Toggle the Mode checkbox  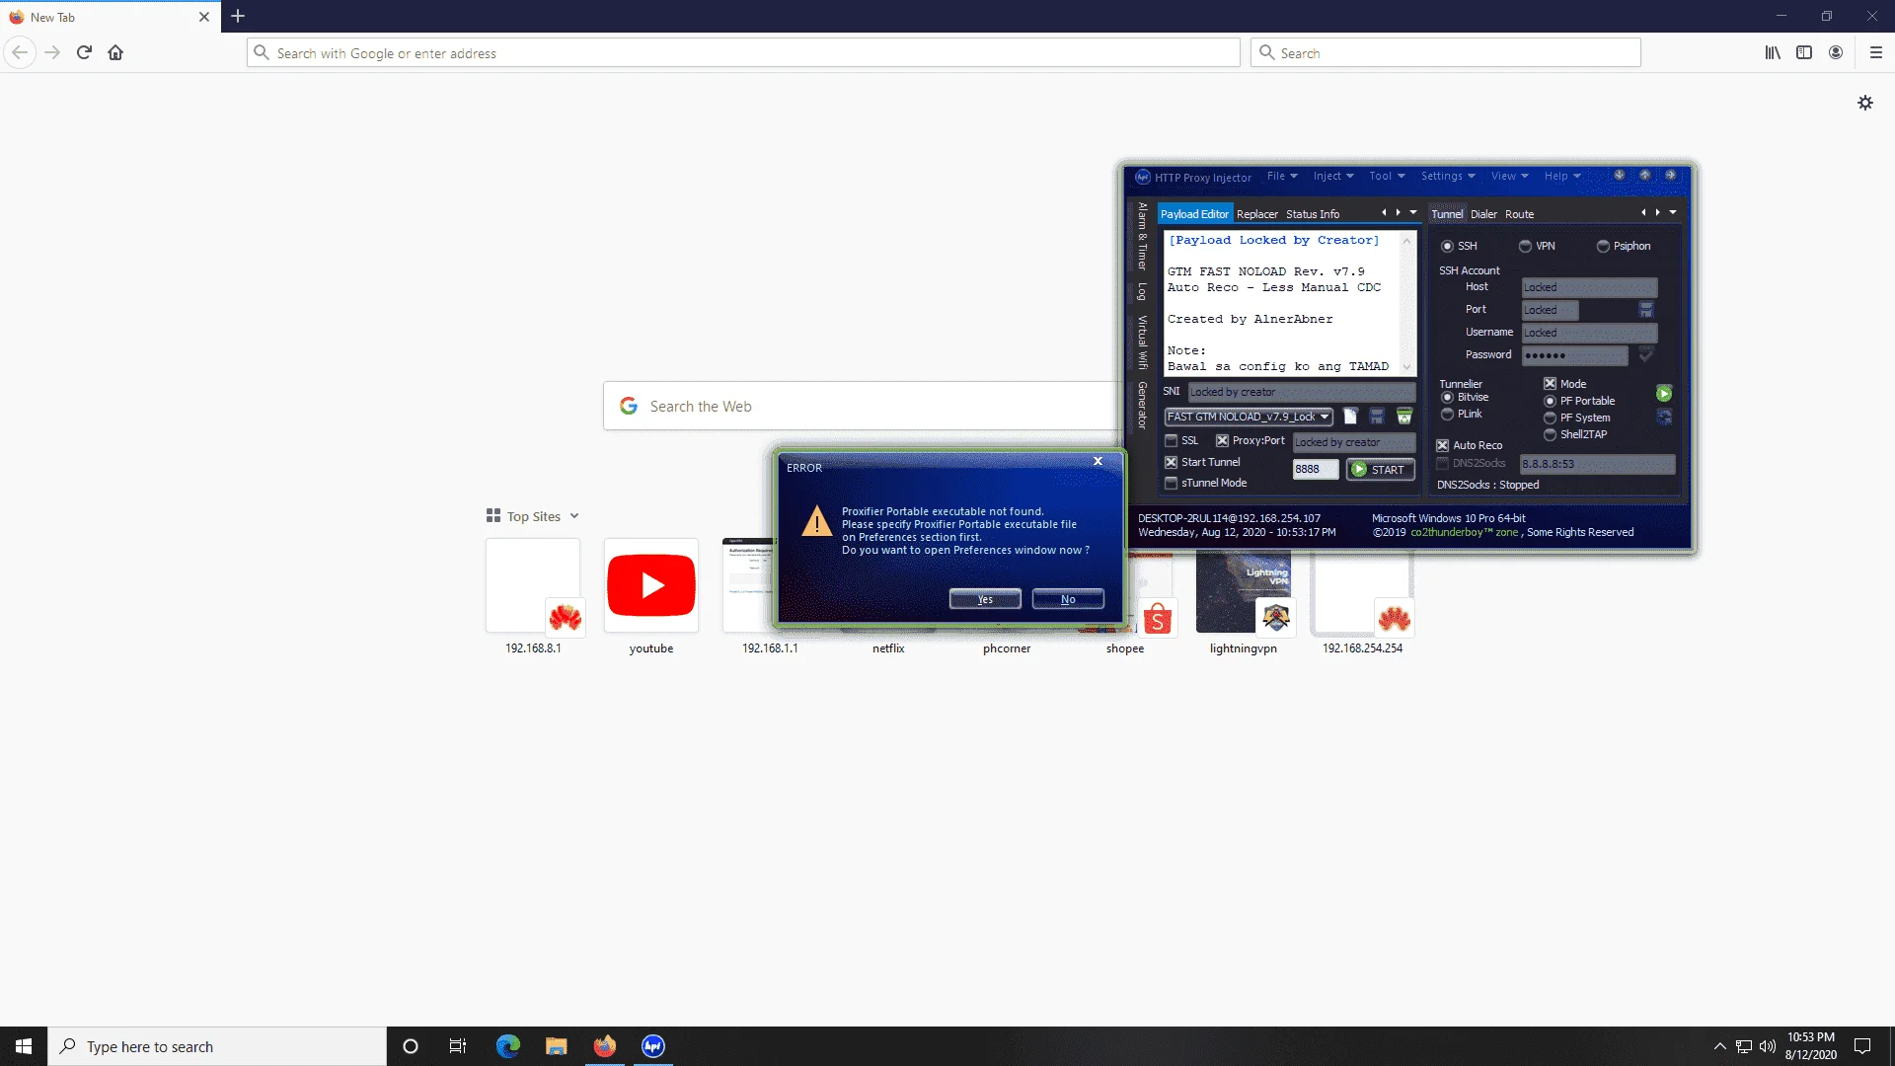click(x=1550, y=384)
